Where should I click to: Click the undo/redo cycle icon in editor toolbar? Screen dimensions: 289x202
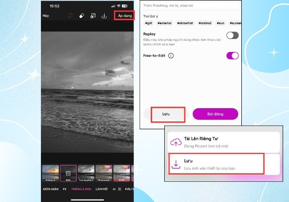70,16
